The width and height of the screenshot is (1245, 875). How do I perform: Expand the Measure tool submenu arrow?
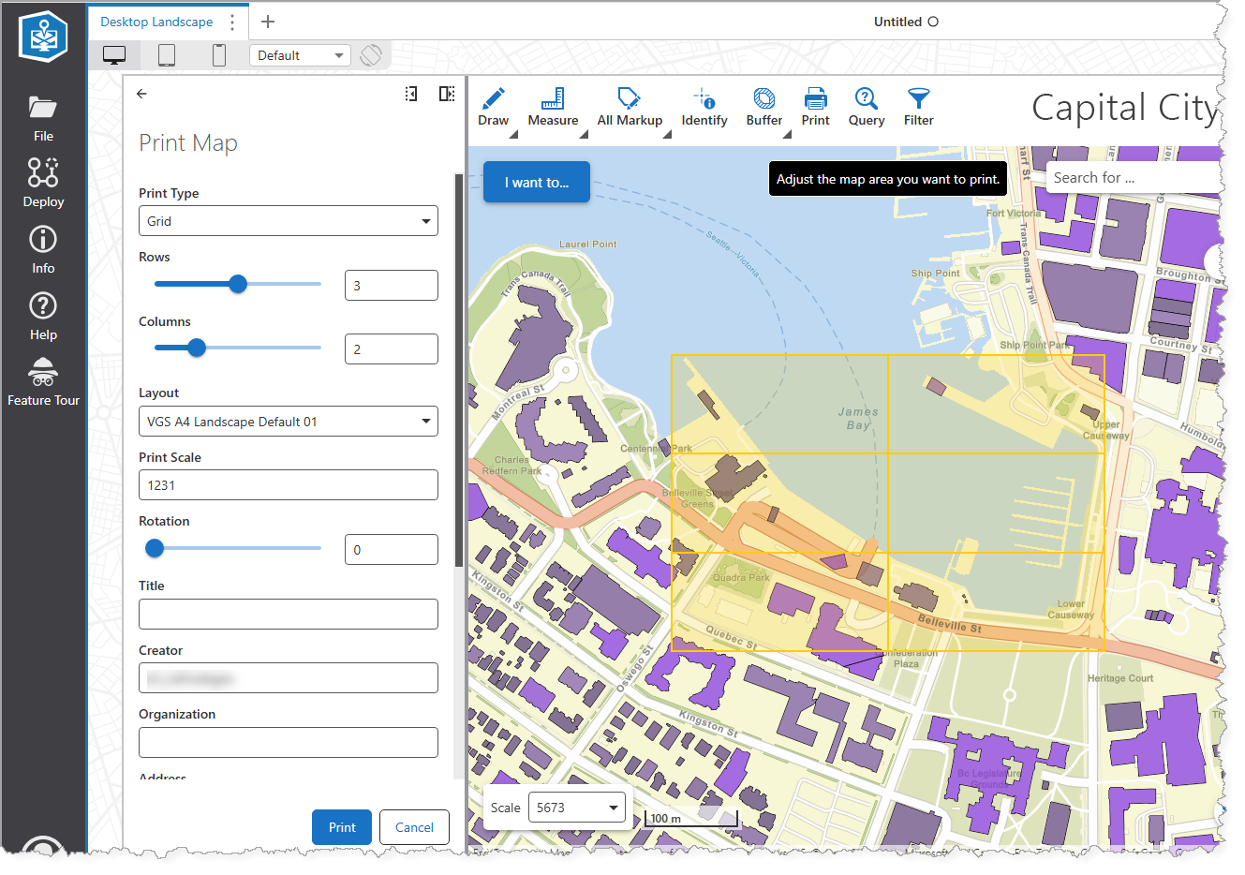point(584,134)
